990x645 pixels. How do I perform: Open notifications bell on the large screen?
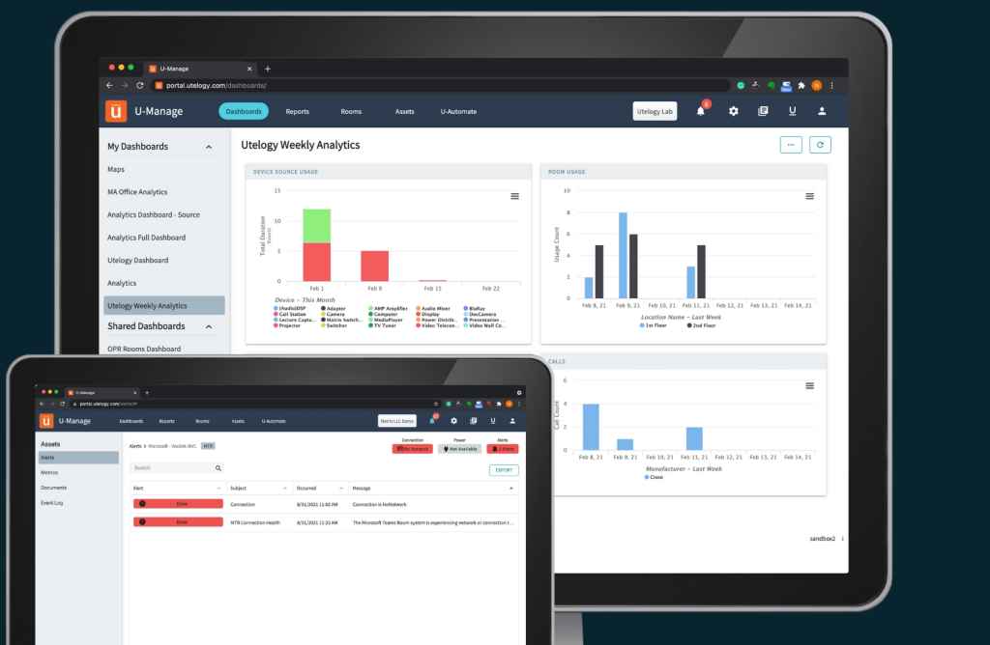point(700,111)
